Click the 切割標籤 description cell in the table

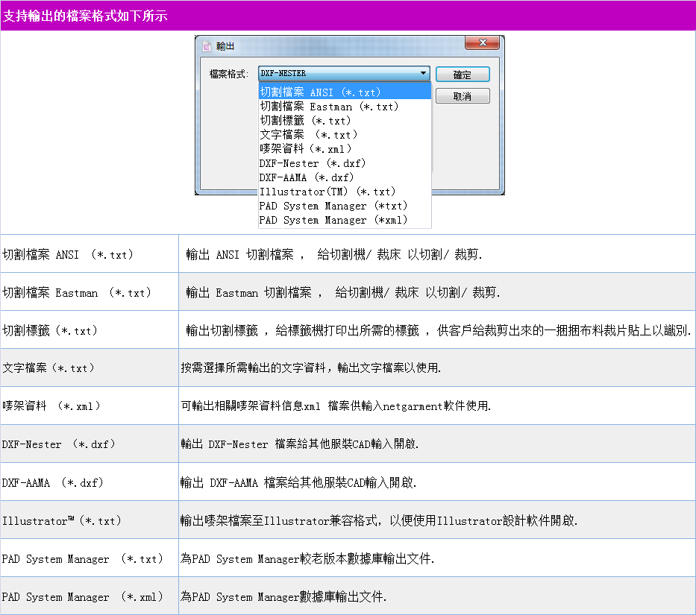[437, 330]
